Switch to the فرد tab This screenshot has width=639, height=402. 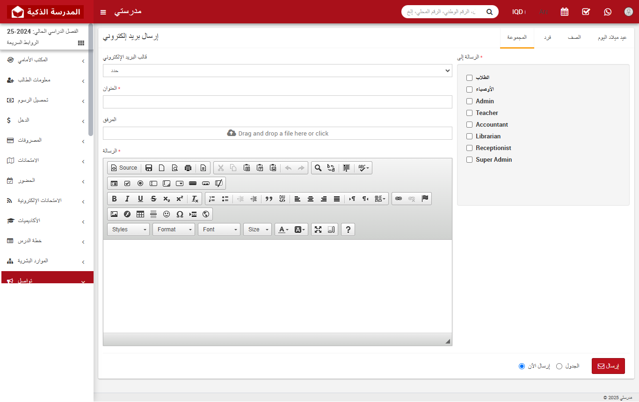click(x=547, y=37)
